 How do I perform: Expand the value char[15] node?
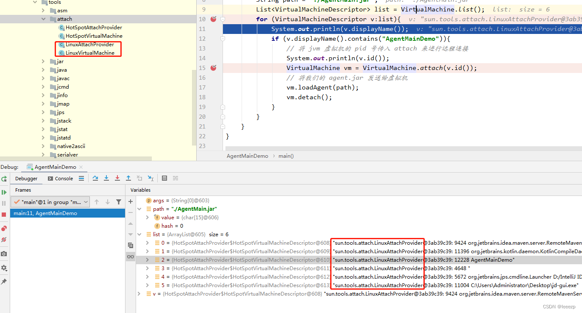click(x=147, y=218)
